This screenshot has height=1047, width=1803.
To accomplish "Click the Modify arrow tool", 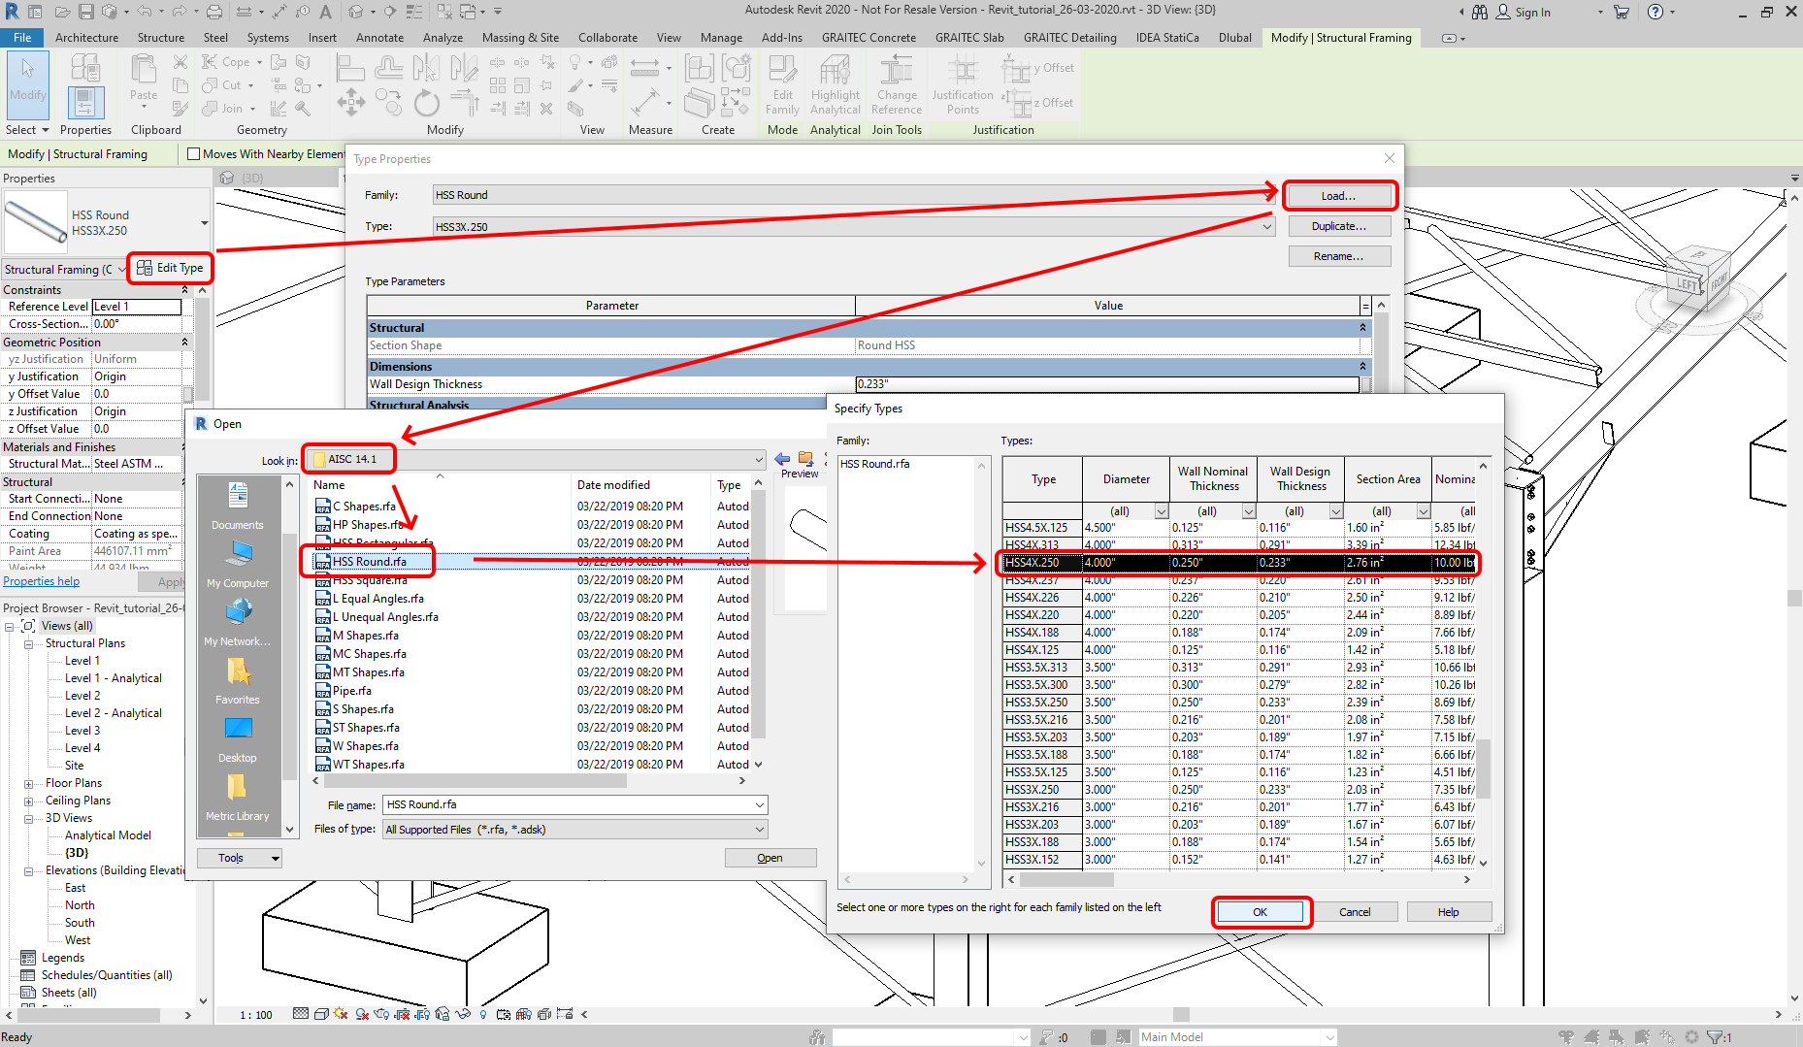I will [x=28, y=70].
